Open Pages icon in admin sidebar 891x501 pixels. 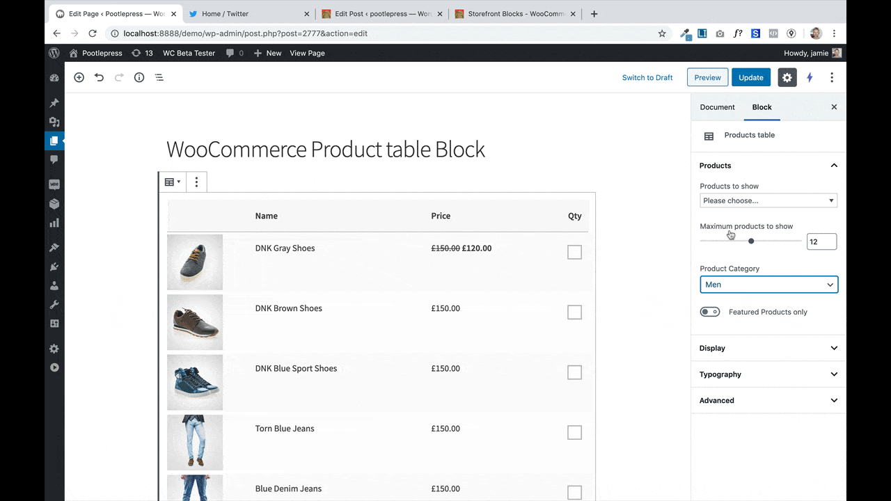click(x=54, y=141)
